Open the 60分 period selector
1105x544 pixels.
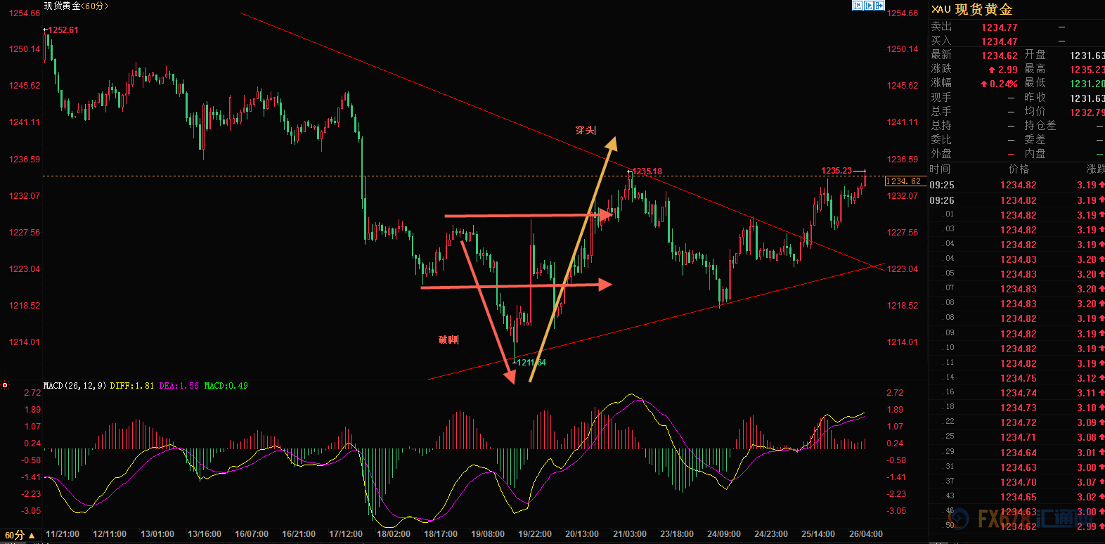19,535
